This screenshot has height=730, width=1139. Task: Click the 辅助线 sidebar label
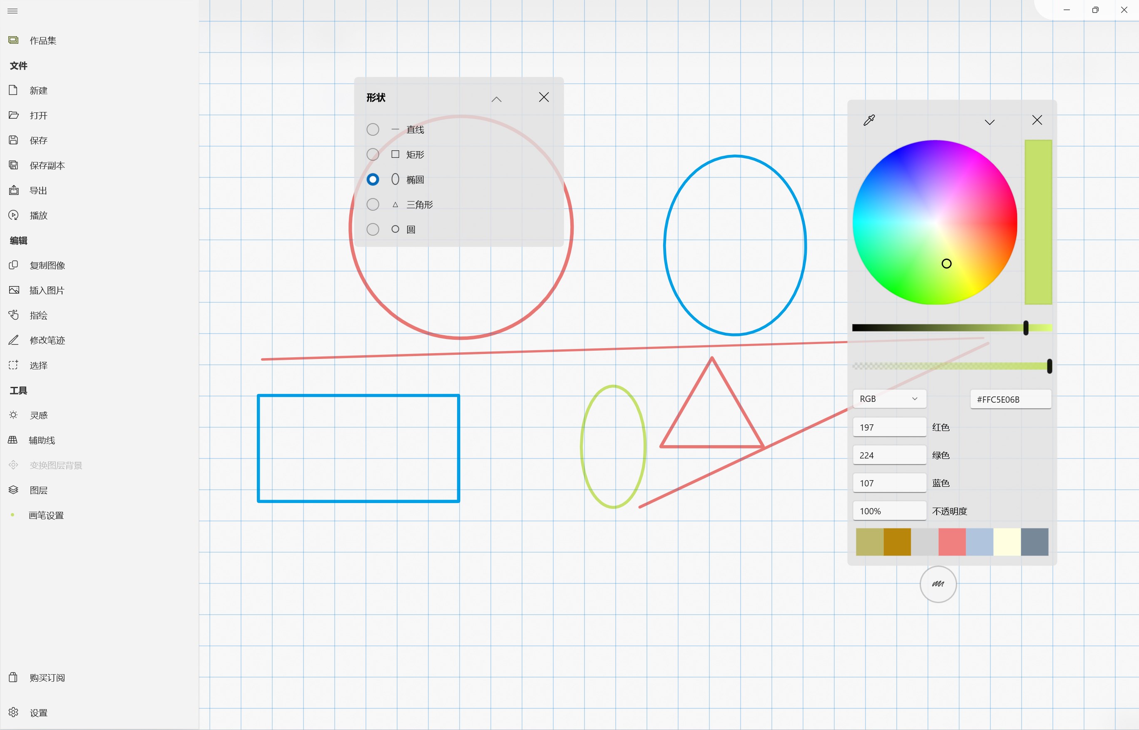pyautogui.click(x=42, y=440)
